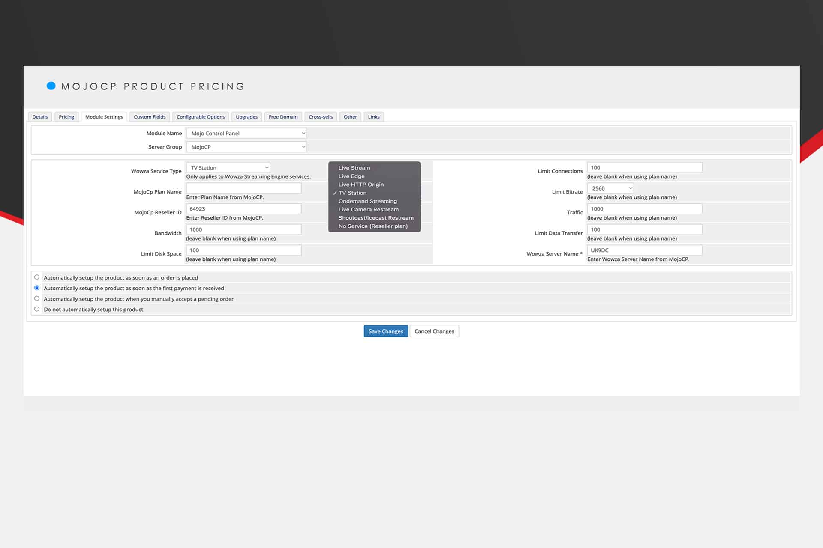Click 'Enter Wowza Server Name from MojoCP.' hint
The image size is (823, 548).
tap(638, 259)
